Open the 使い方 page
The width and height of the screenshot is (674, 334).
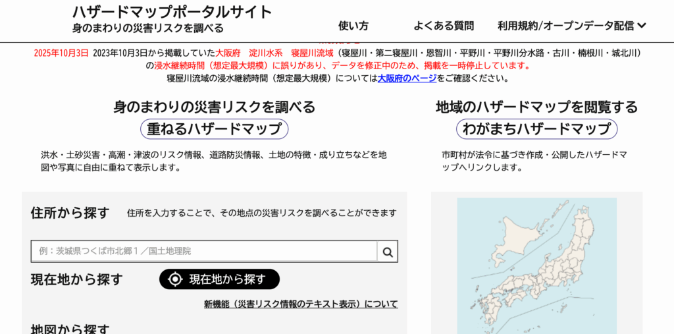(353, 26)
